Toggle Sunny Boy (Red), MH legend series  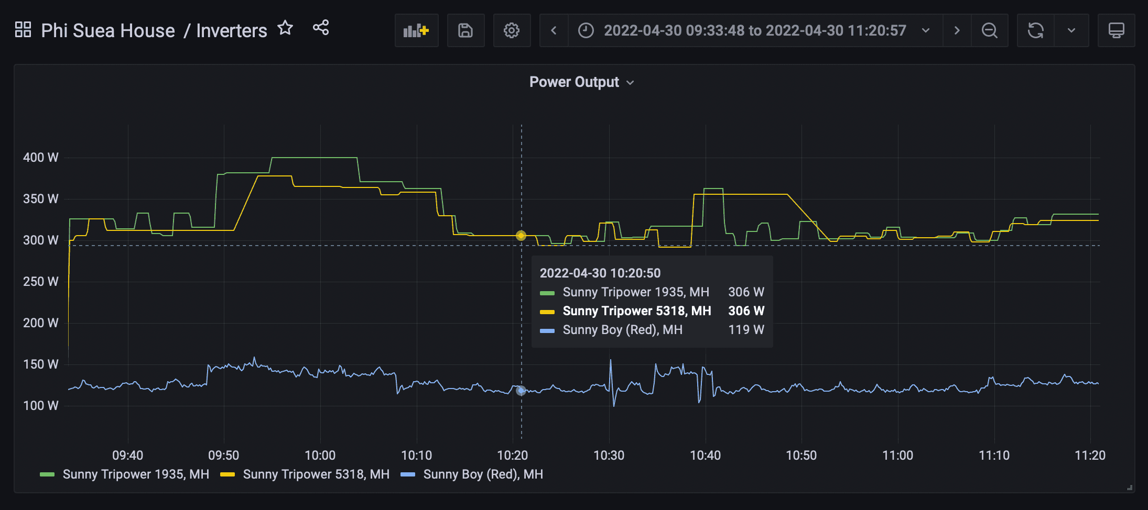point(483,474)
